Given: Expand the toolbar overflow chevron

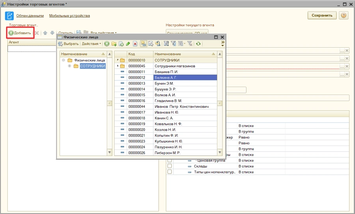Looking at the screenshot, I should click(x=223, y=44).
